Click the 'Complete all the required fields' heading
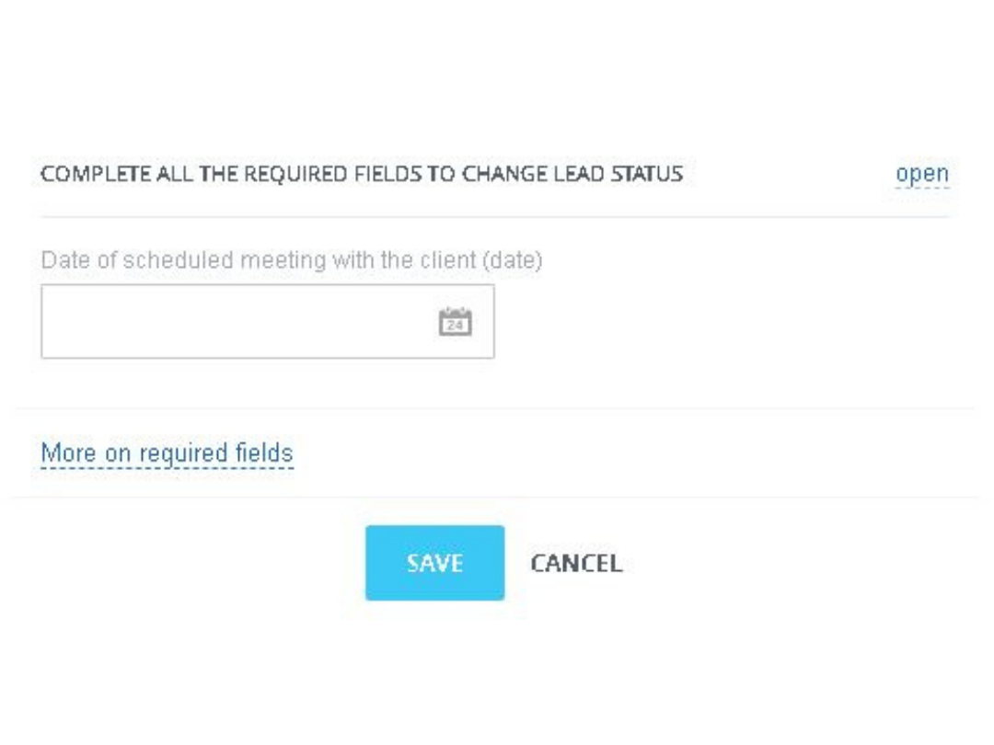 coord(362,174)
